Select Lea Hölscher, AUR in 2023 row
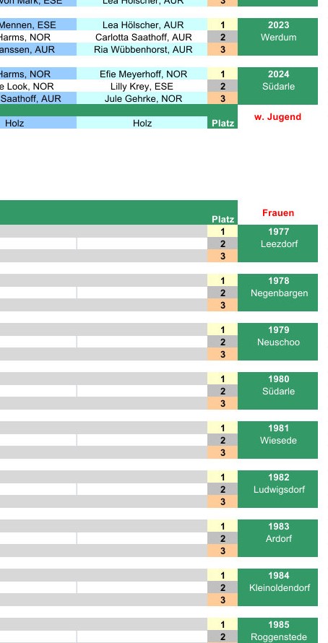Image resolution: width=328 pixels, height=643 pixels. 142,25
